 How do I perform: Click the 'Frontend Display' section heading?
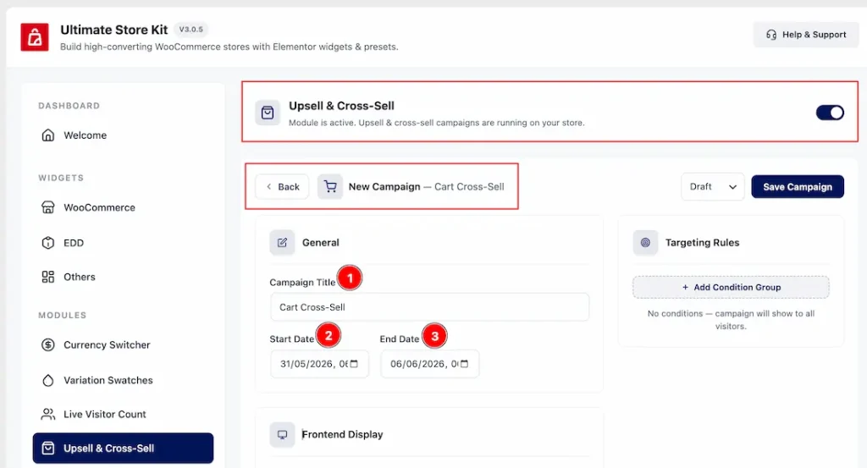[342, 435]
